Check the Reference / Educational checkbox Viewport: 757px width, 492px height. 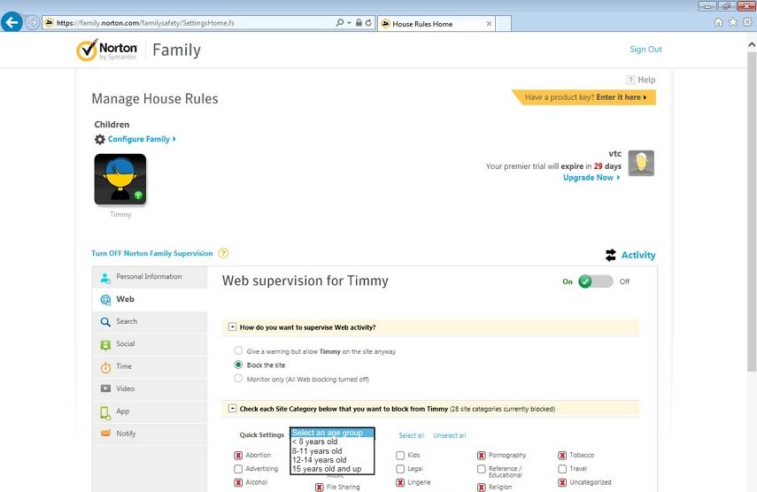pyautogui.click(x=482, y=469)
